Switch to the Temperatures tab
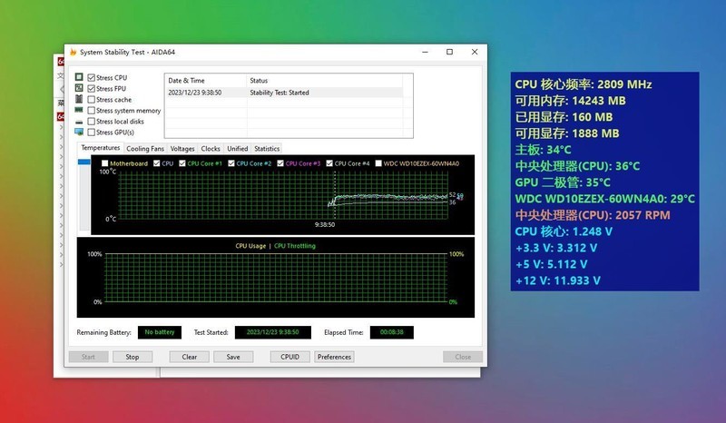 [101, 148]
